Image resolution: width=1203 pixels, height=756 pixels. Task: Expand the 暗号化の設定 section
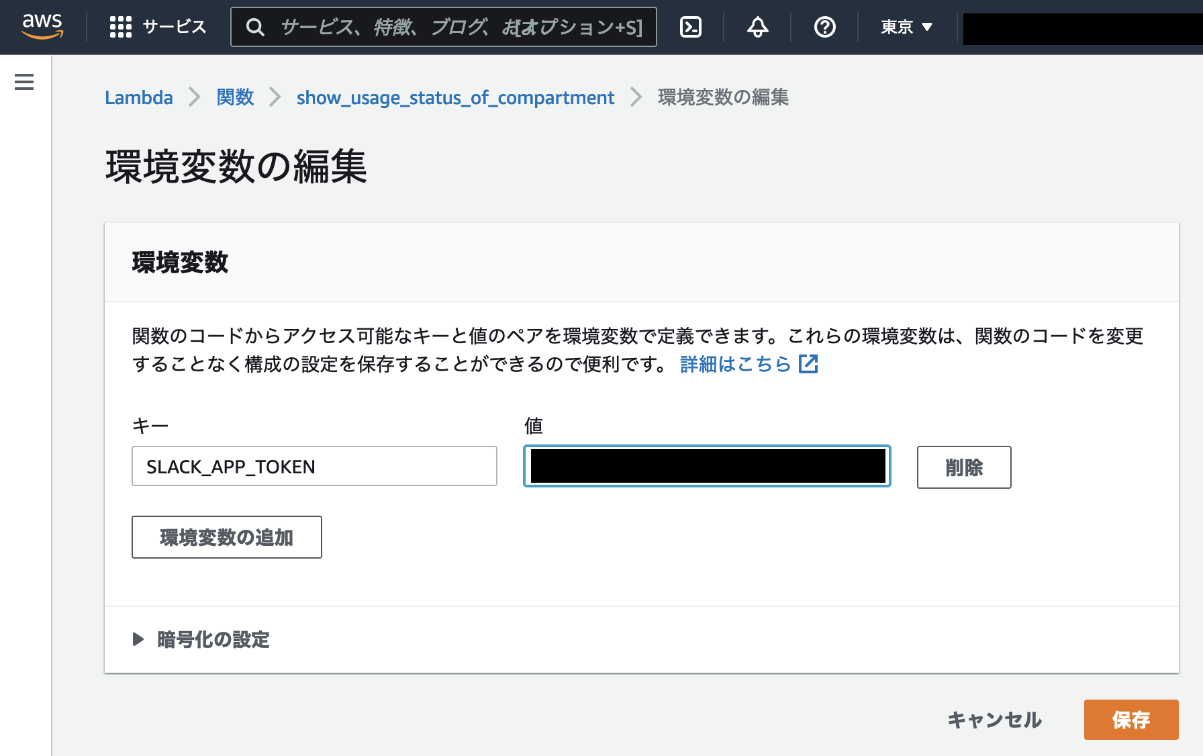[x=138, y=639]
